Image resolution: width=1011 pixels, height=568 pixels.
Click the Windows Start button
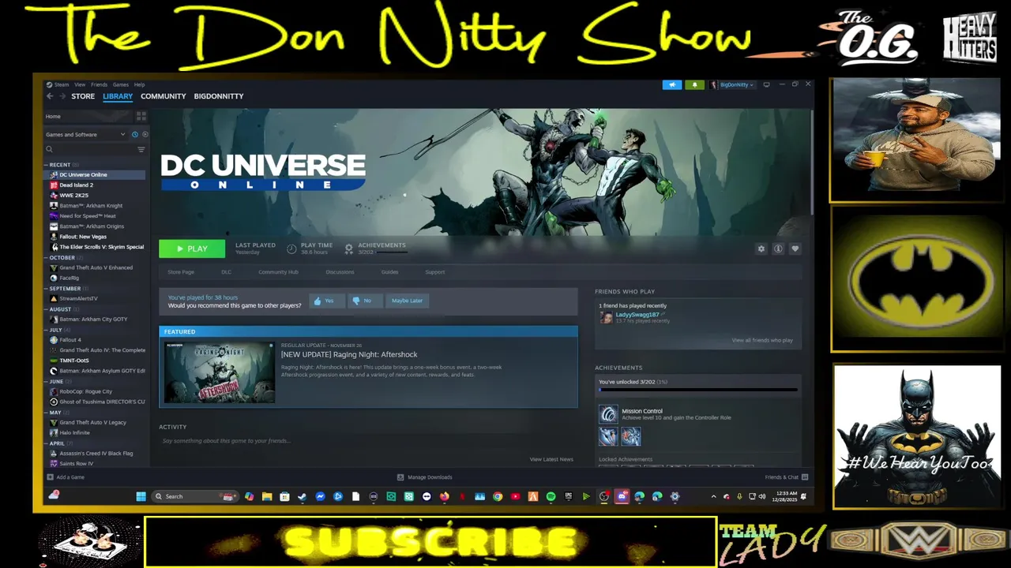(x=141, y=496)
